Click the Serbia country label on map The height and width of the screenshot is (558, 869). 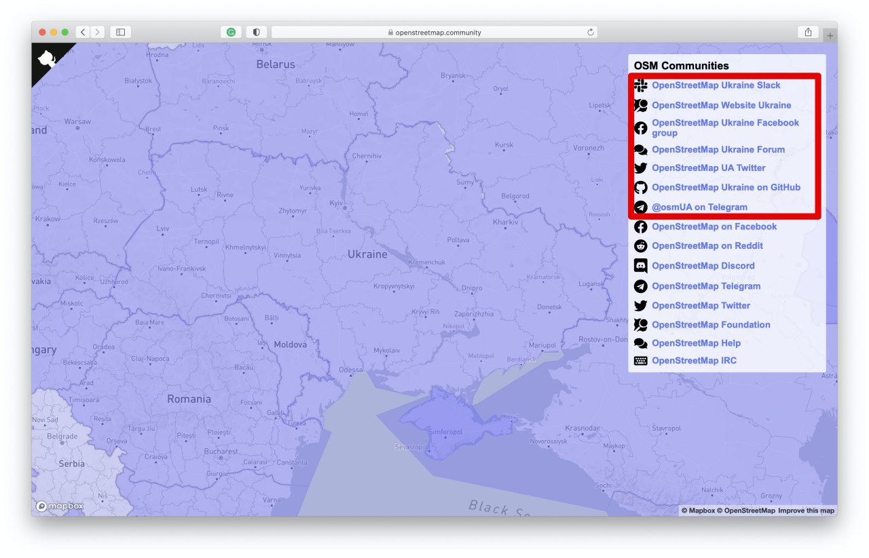(x=71, y=464)
